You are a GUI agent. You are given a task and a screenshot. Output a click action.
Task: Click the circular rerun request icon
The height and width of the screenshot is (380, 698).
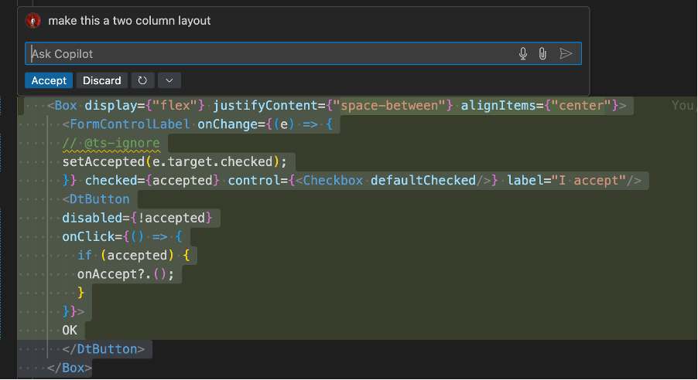pos(142,80)
